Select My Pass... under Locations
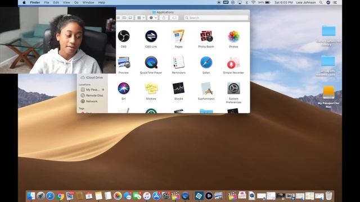This screenshot has height=202, width=360. click(x=90, y=90)
